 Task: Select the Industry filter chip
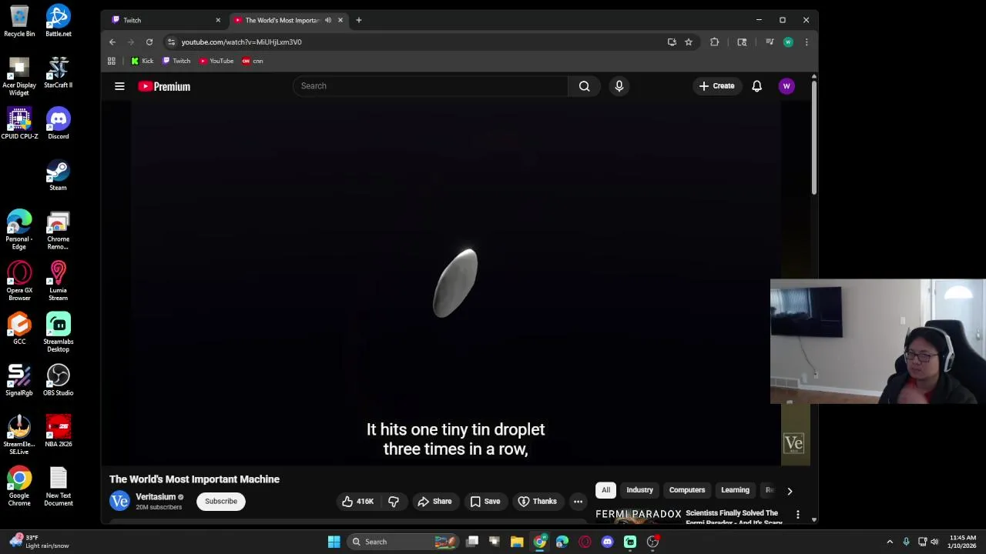(639, 490)
